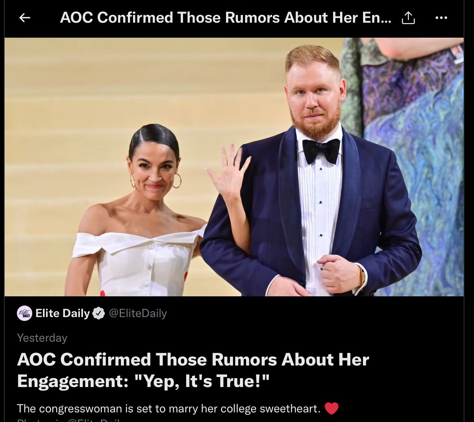This screenshot has height=422, width=474.
Task: Open the engagement headline "Yep, It's True!"
Action: coord(193,370)
